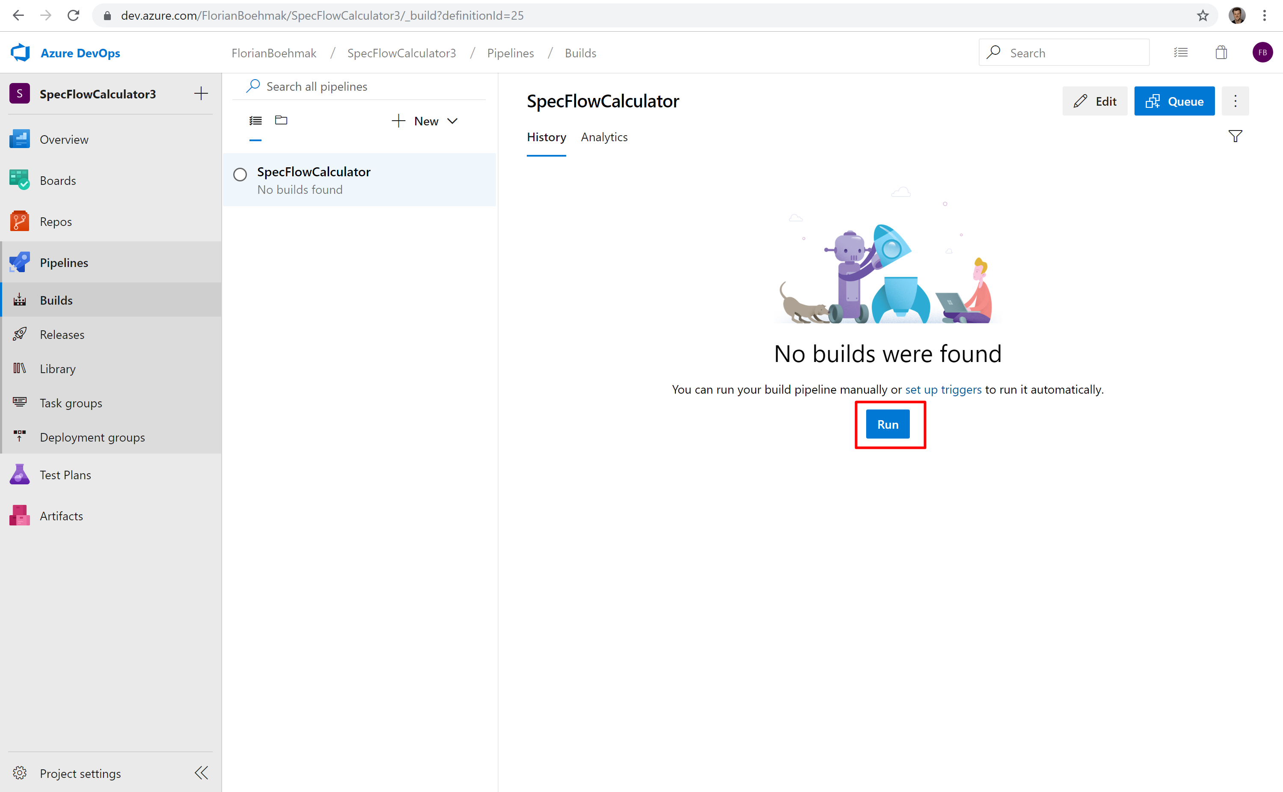1283x792 pixels.
Task: Open Artifacts from the sidebar
Action: click(61, 516)
